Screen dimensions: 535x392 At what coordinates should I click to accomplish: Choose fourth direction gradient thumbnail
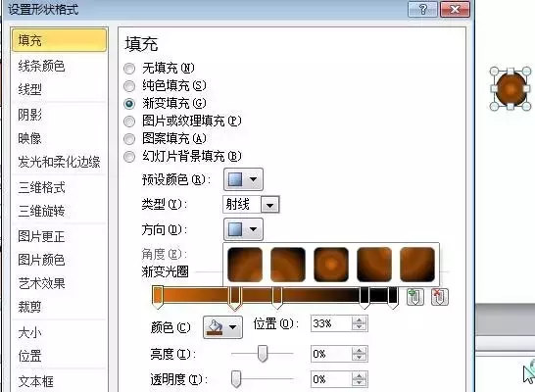[x=374, y=265]
